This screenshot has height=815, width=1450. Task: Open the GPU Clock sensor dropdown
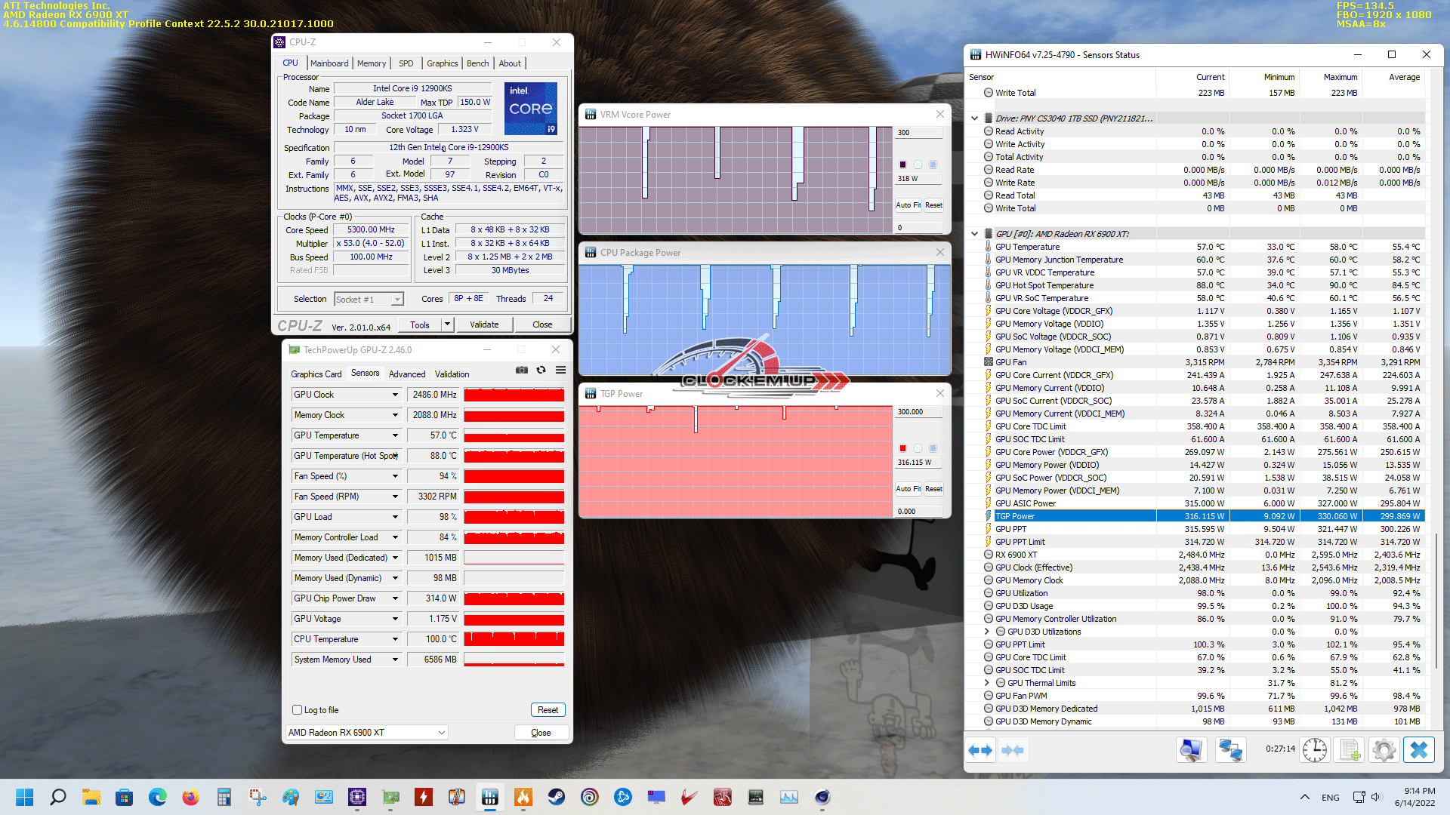pos(394,395)
